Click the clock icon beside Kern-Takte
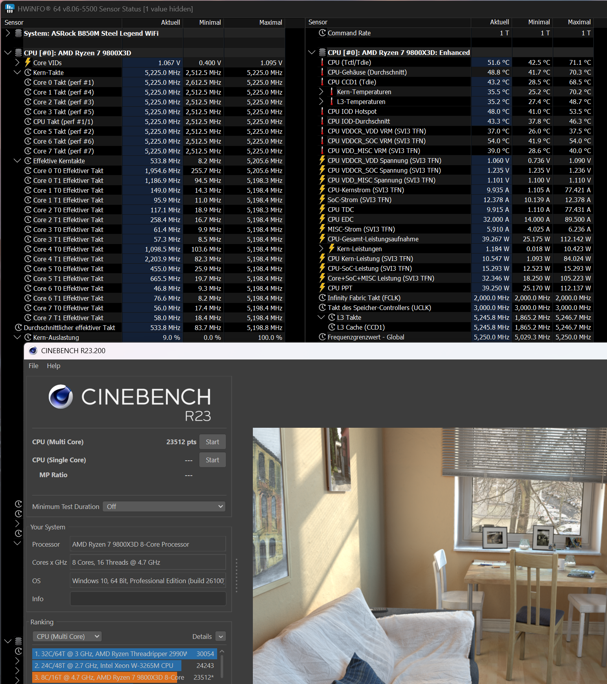 coord(28,72)
